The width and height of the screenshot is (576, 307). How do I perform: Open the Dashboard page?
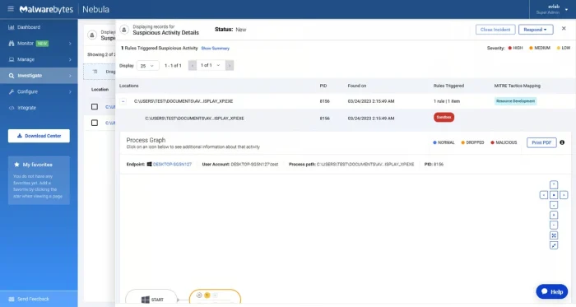point(39,27)
